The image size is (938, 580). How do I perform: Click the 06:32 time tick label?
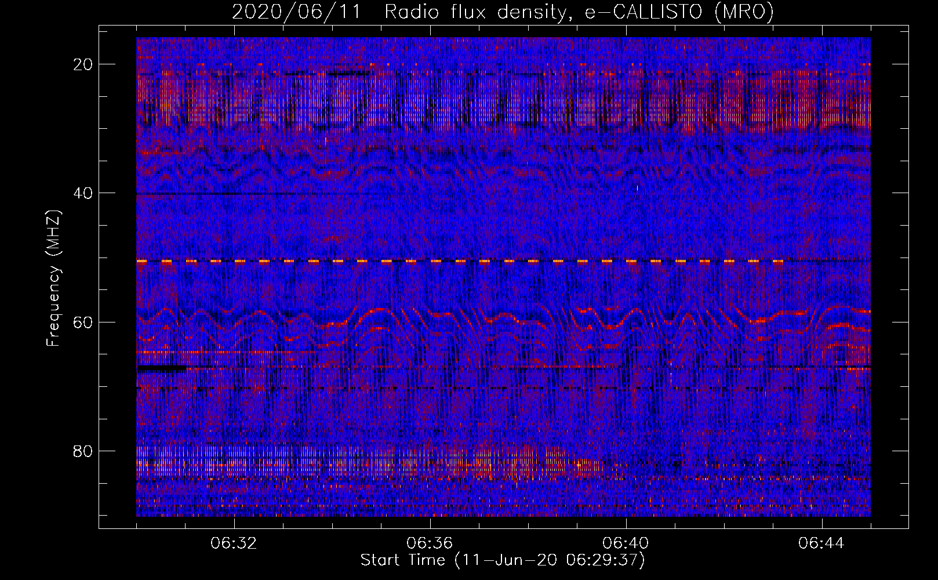[234, 543]
